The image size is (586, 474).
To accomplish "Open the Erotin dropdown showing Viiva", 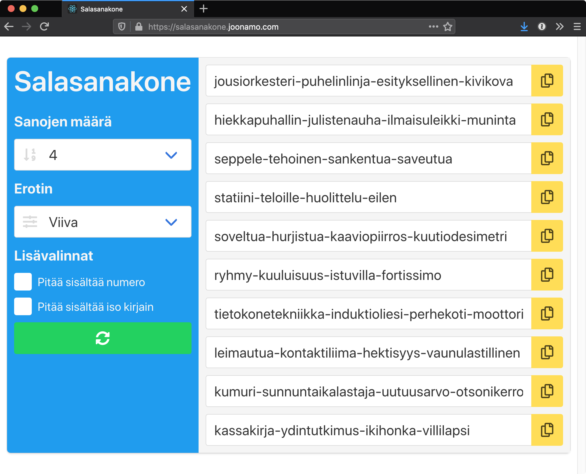I will point(103,222).
